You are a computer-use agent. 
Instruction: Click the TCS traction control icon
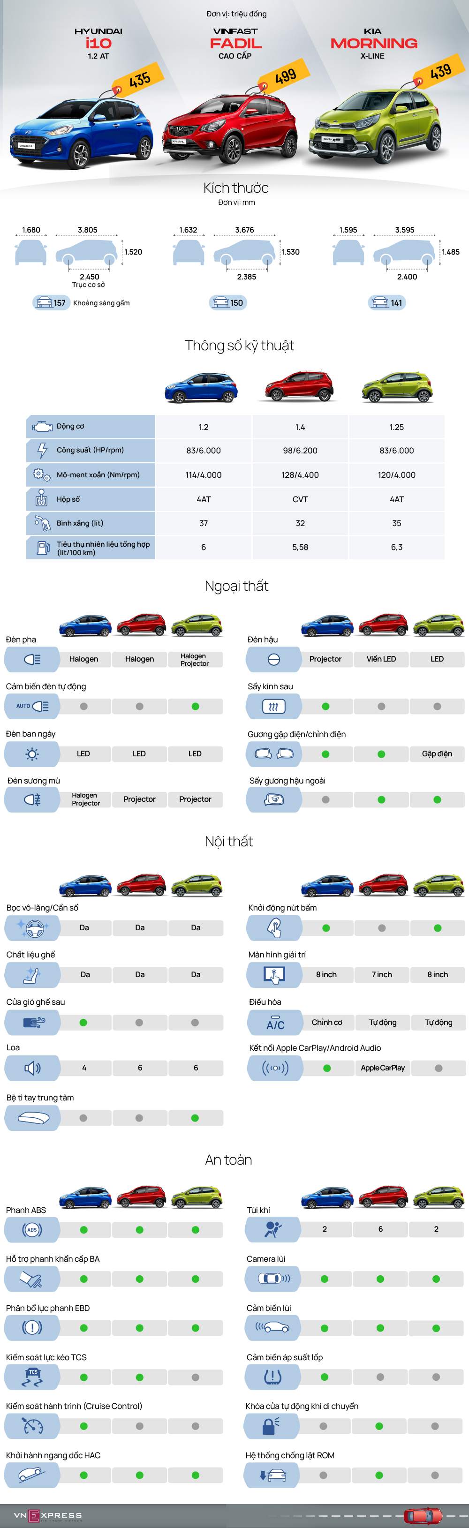32,1377
